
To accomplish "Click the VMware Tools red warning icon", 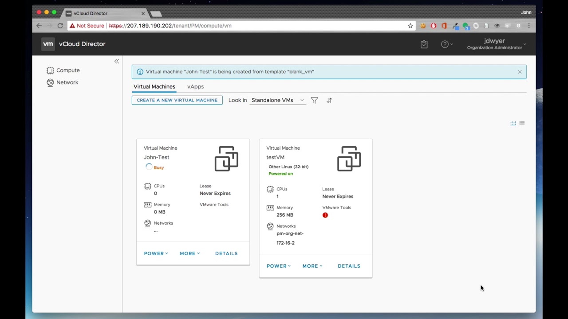I will pyautogui.click(x=325, y=215).
